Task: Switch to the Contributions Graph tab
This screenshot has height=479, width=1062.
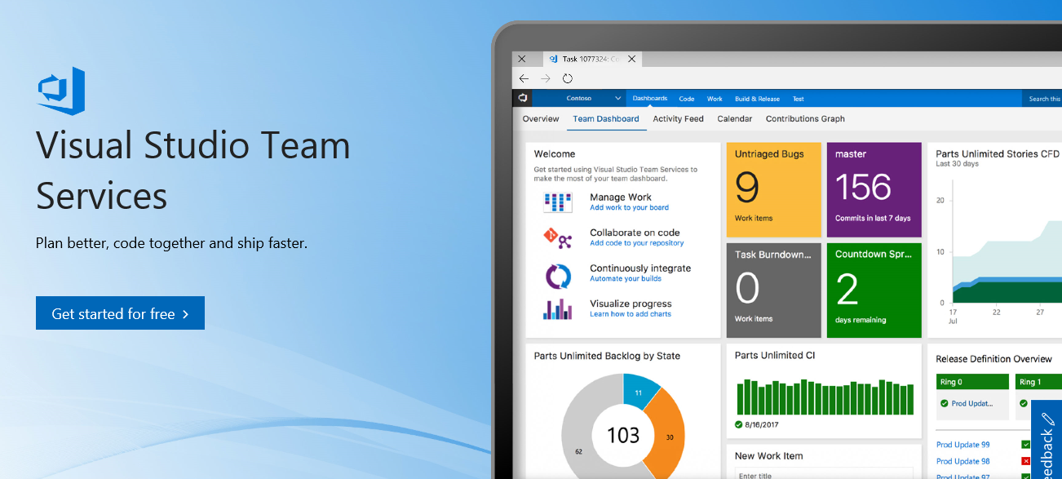Action: click(805, 118)
